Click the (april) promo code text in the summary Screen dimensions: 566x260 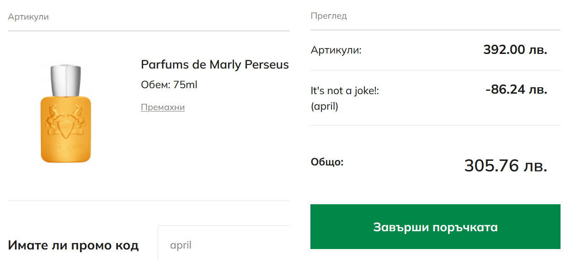(324, 107)
